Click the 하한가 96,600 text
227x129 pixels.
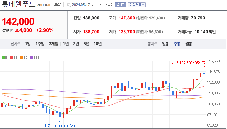pyautogui.click(x=149, y=32)
